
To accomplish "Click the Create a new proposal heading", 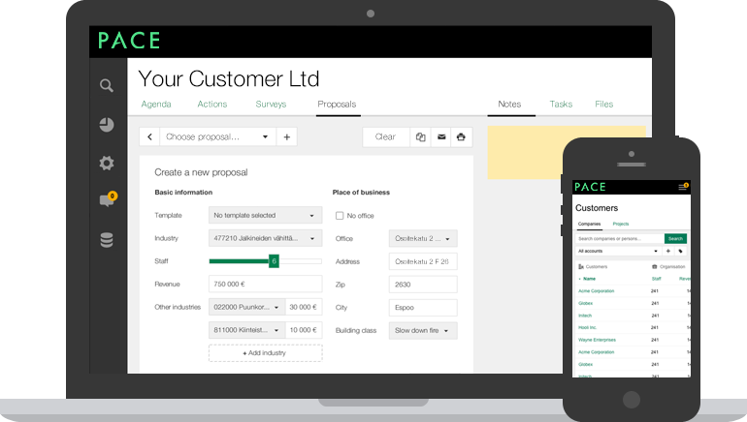I will coord(201,172).
